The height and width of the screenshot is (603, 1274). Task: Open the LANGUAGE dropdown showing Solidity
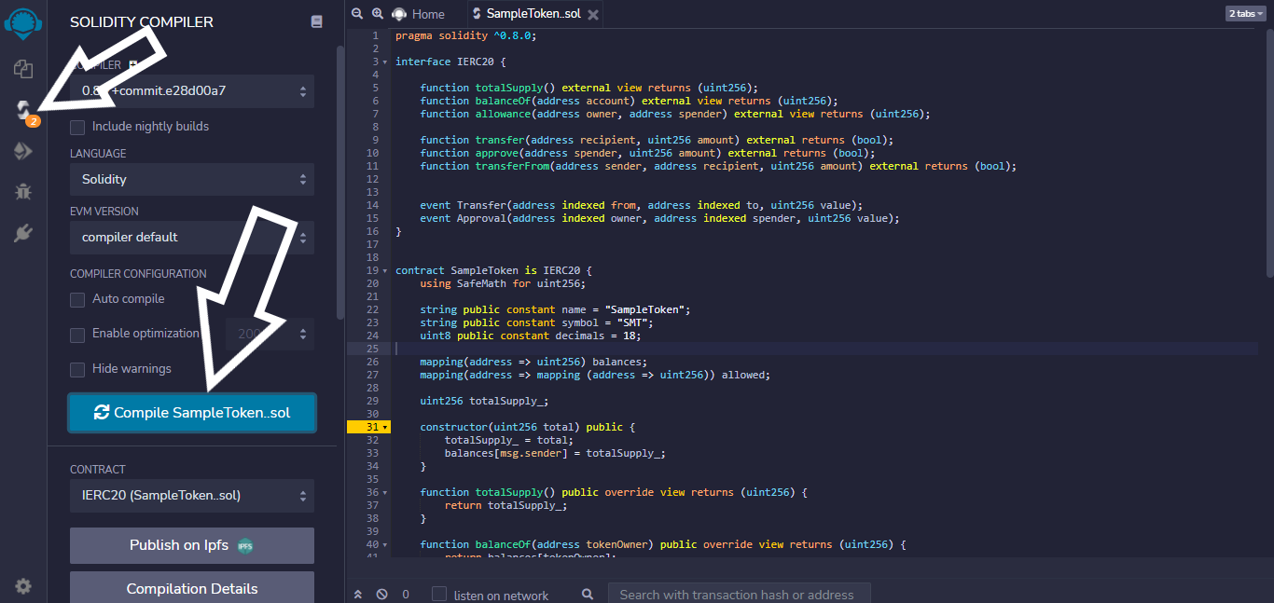tap(192, 179)
